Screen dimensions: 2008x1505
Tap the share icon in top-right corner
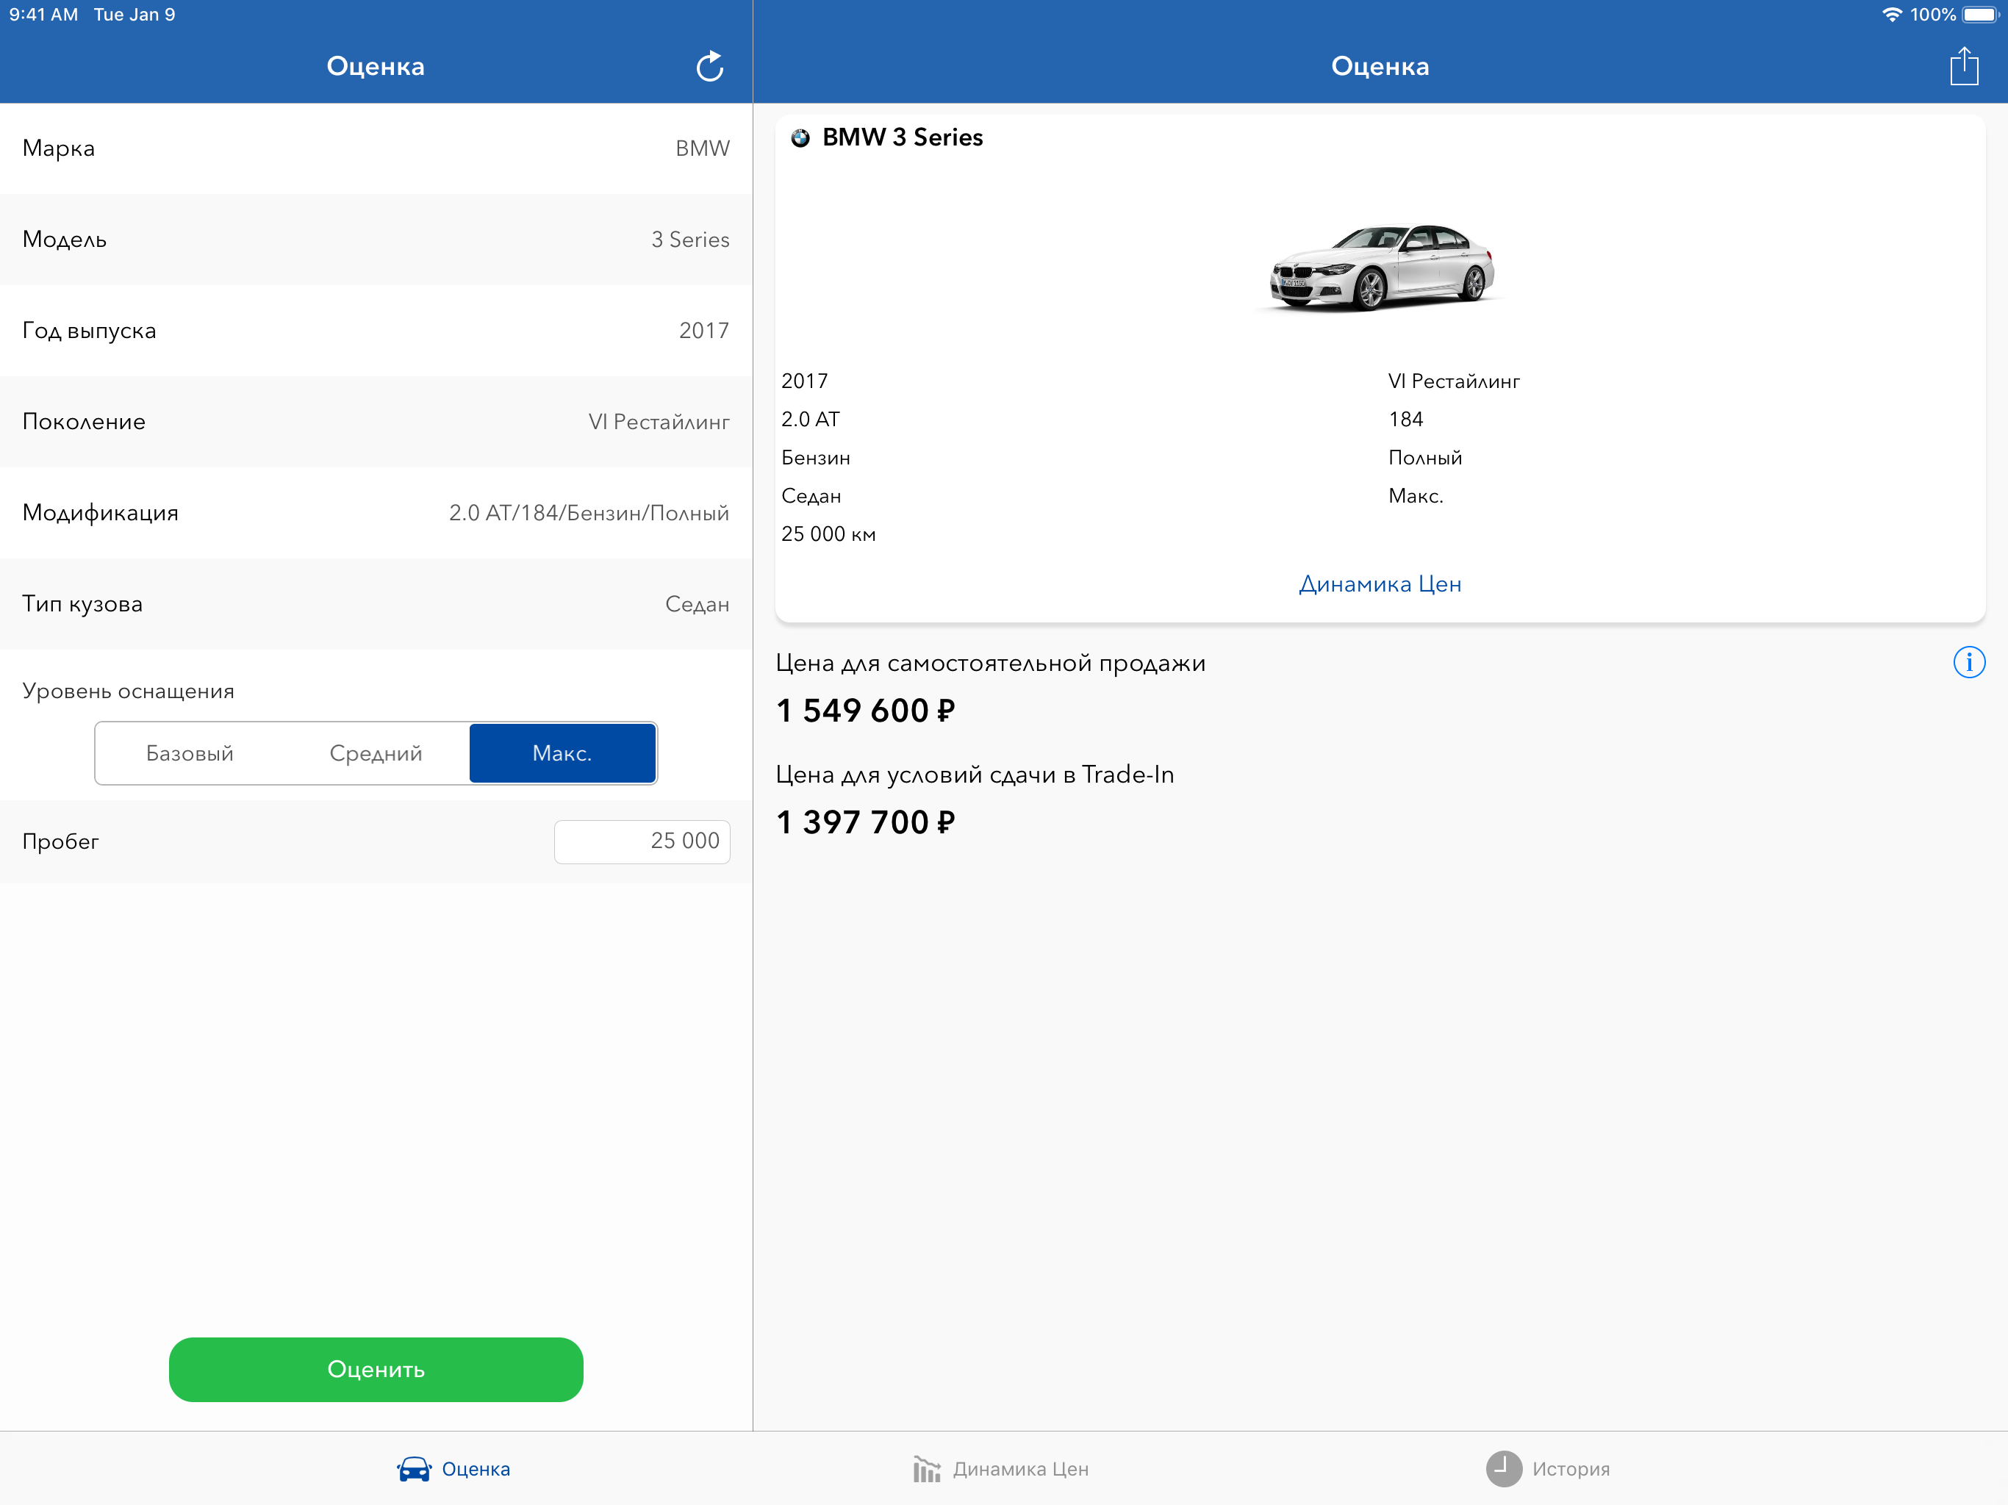pyautogui.click(x=1963, y=66)
